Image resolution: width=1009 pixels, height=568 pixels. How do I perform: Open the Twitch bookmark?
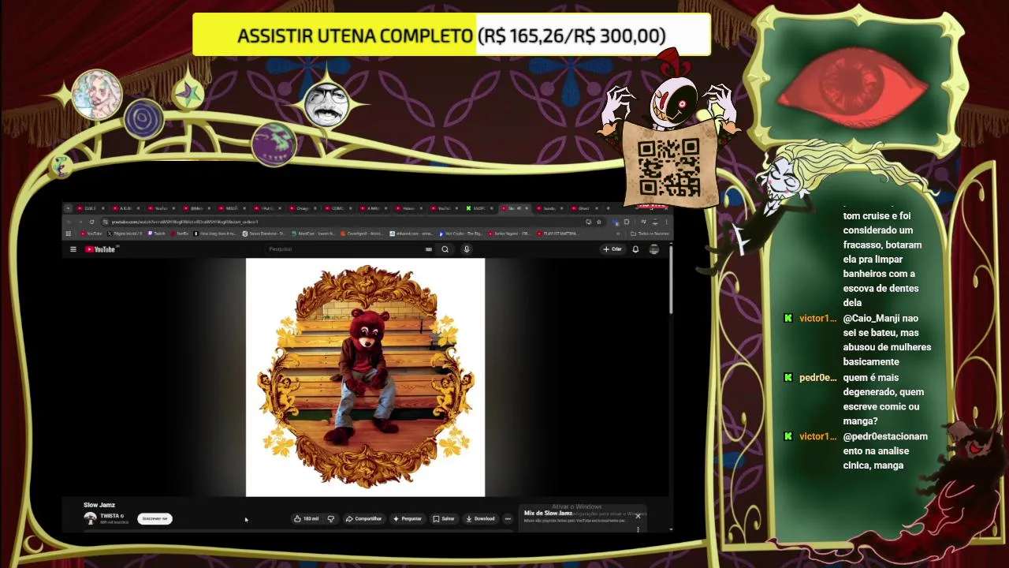pyautogui.click(x=156, y=234)
